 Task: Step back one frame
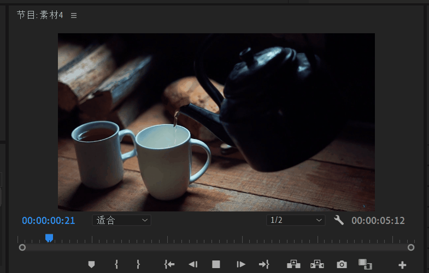192,264
